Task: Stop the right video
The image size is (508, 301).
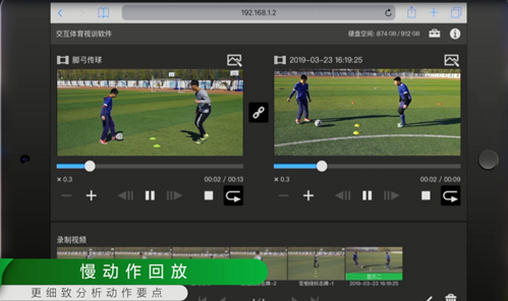Action: (426, 195)
